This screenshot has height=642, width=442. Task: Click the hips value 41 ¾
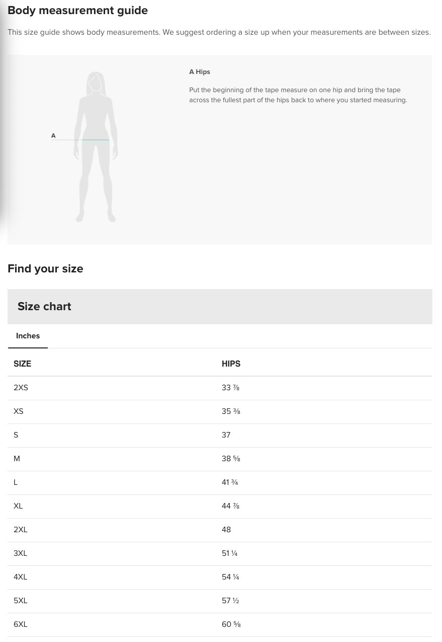click(230, 482)
